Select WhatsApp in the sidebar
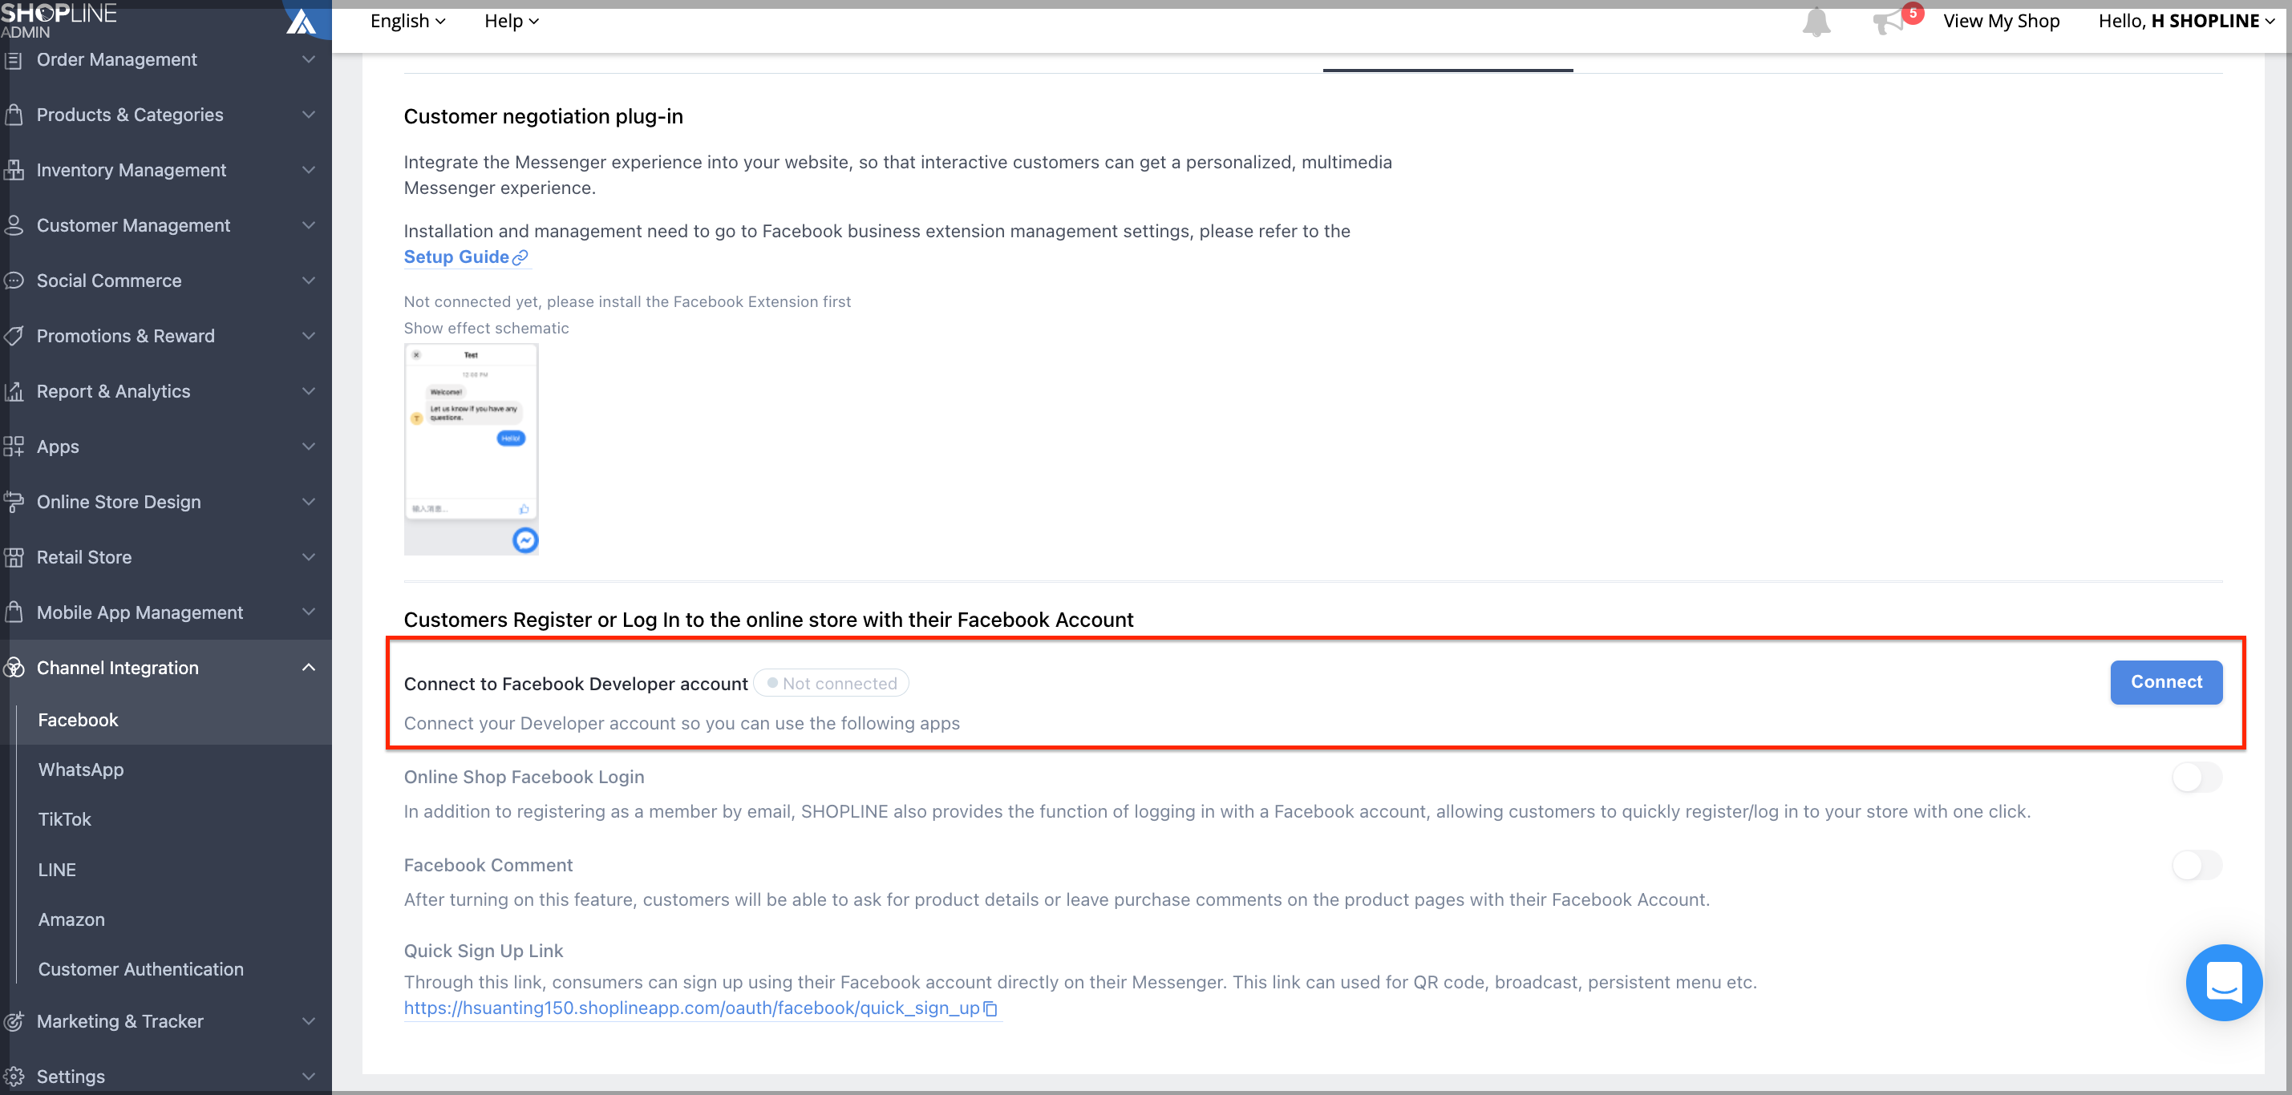The image size is (2292, 1095). click(81, 770)
